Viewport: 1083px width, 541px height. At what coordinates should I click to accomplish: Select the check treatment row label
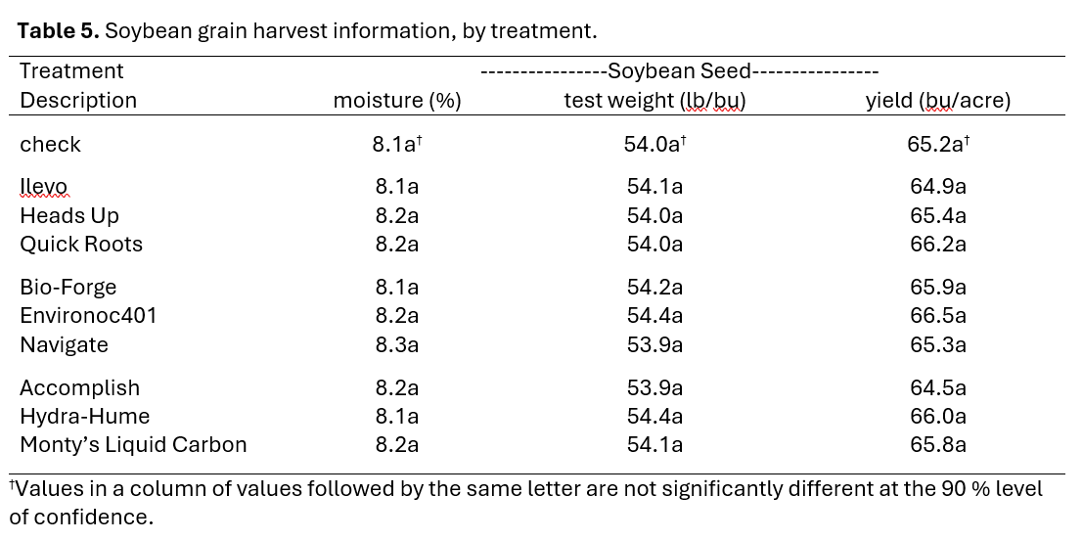(x=51, y=144)
